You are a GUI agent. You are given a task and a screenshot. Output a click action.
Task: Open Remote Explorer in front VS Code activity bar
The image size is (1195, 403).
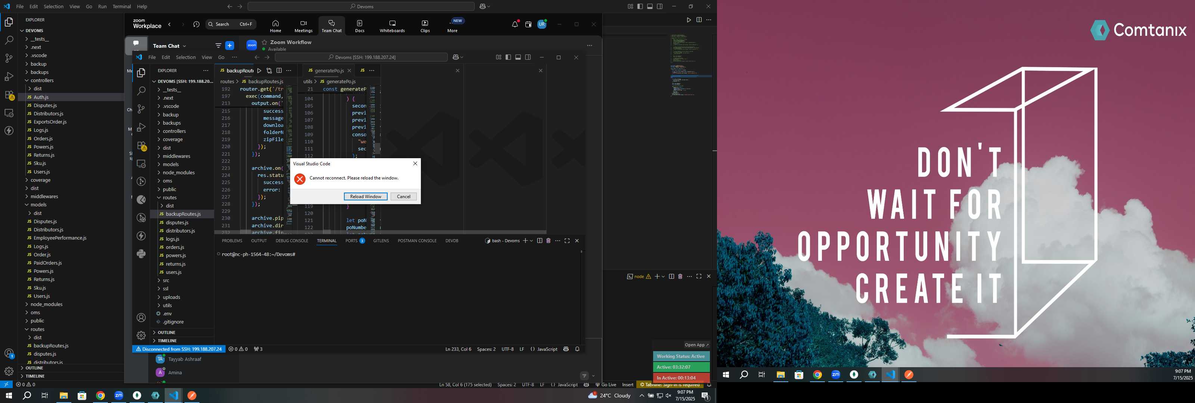pos(142,164)
